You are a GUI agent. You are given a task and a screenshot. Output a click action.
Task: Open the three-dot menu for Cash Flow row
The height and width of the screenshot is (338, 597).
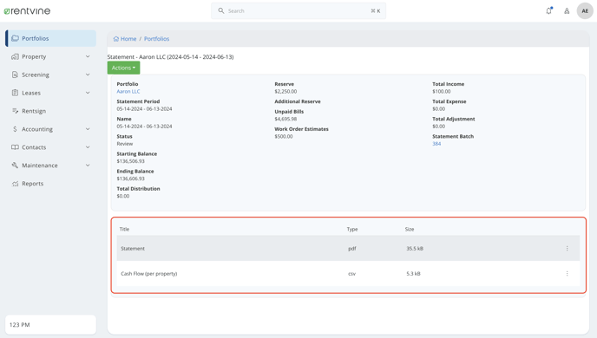tap(567, 273)
